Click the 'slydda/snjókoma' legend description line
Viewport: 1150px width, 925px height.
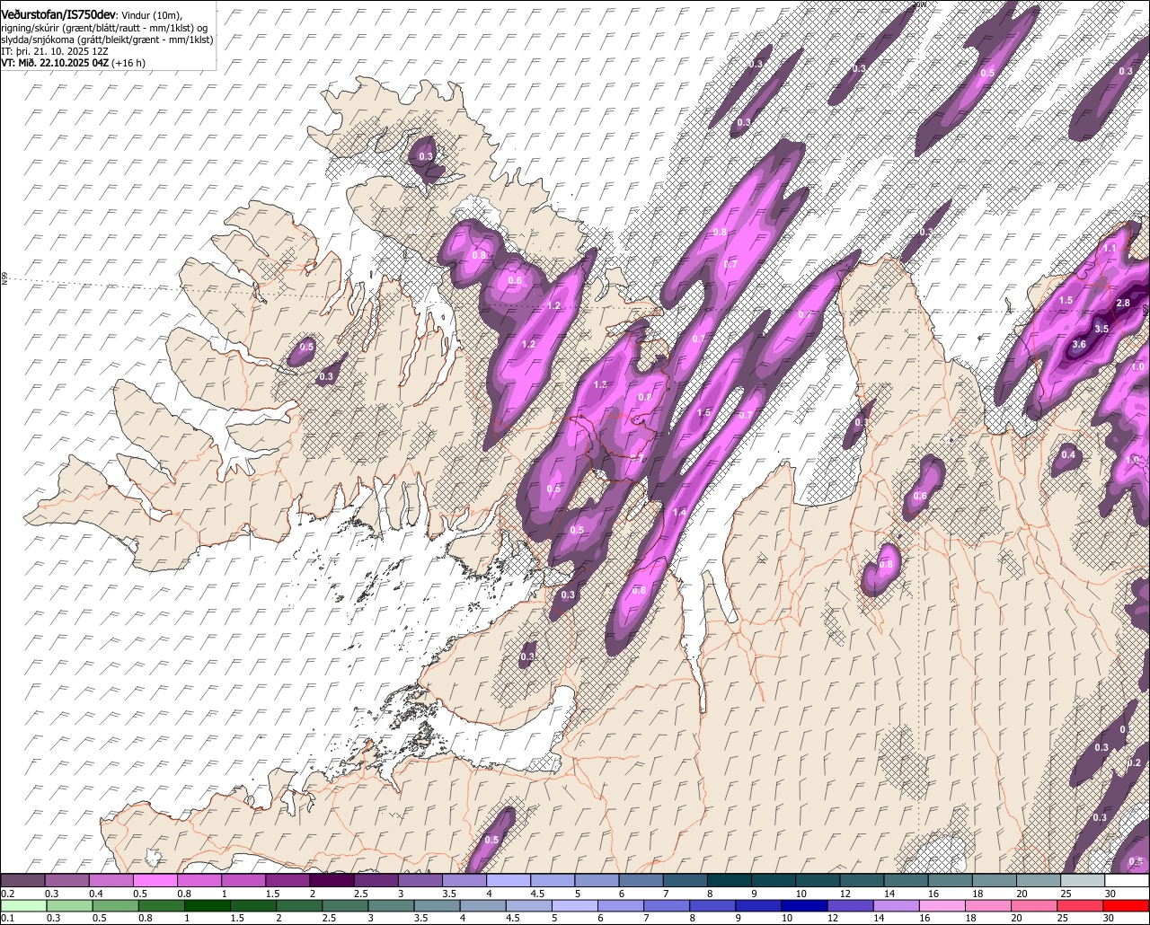[108, 40]
